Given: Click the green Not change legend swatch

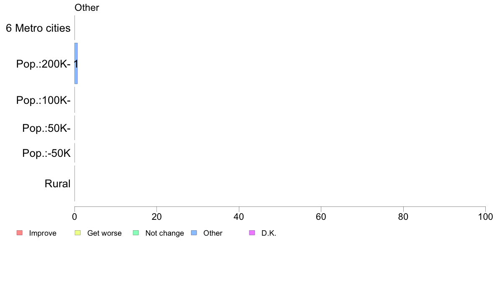Looking at the screenshot, I should pyautogui.click(x=136, y=233).
